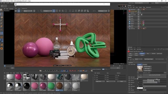Click the refresh render icon in RenderView
168x94 pixels.
coord(22,11)
